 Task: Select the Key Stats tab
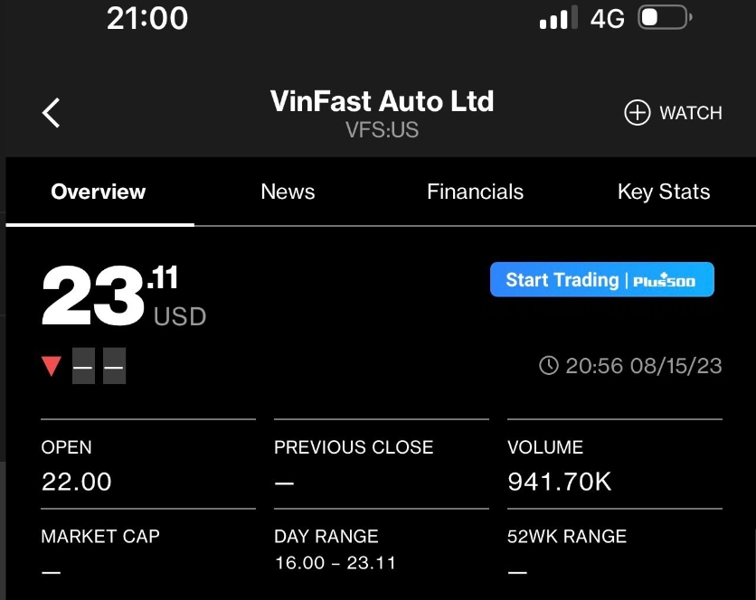[663, 191]
